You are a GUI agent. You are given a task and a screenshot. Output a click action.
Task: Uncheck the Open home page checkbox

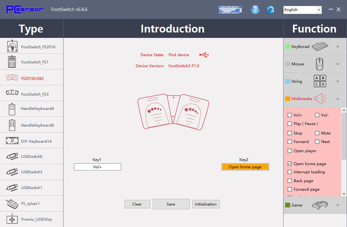(290, 164)
